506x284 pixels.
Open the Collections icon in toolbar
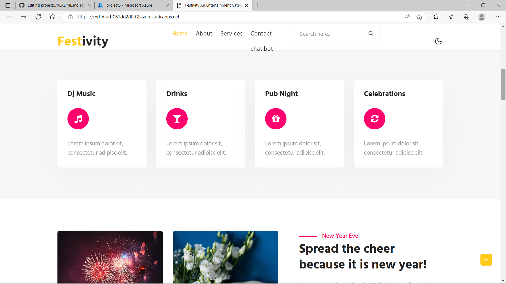(x=466, y=17)
